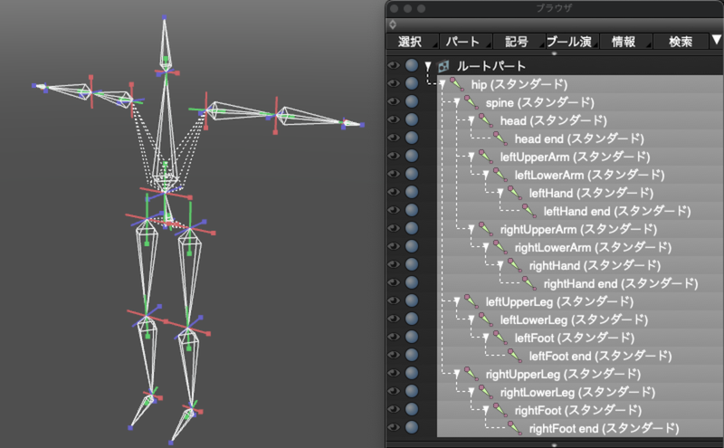Open the パート menu in browser
The image size is (724, 448).
point(465,42)
